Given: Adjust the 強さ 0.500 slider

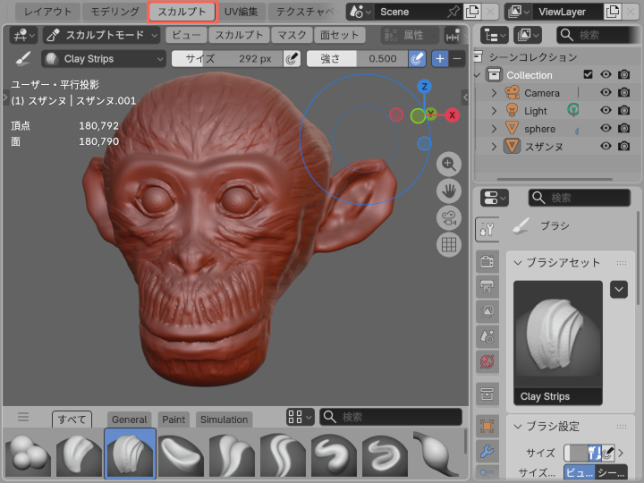Looking at the screenshot, I should coord(357,59).
